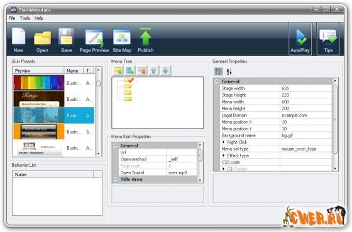Switch to alphabetical sort in General Properties
Image resolution: width=352 pixels, height=232 pixels.
pyautogui.click(x=229, y=71)
